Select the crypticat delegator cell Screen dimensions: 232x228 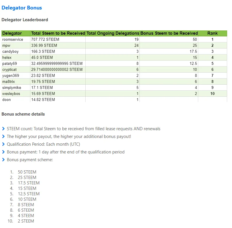pos(16,69)
